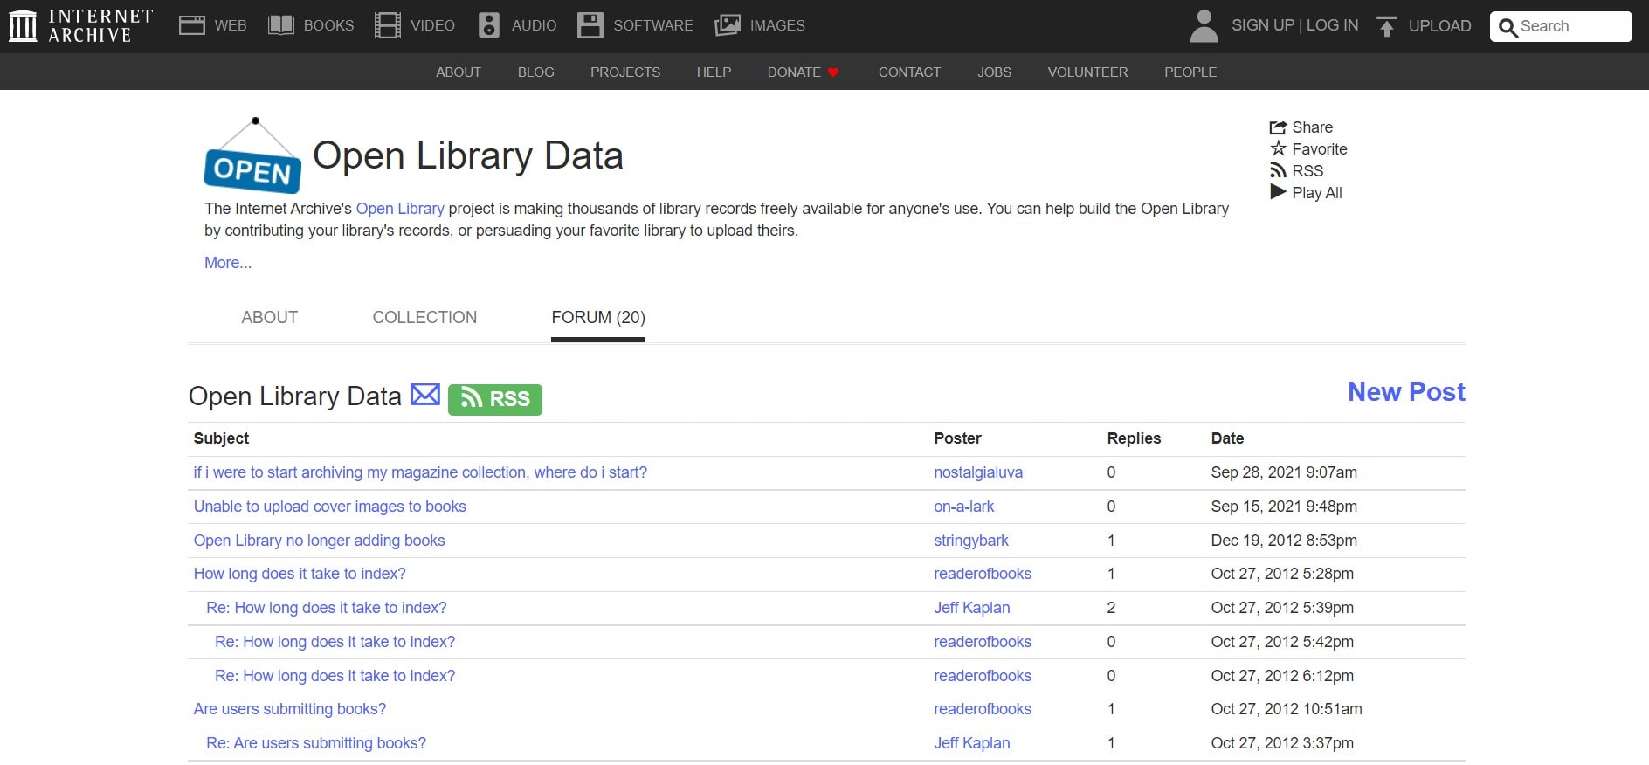Click the Share arrow icon
This screenshot has width=1649, height=765.
1279,127
